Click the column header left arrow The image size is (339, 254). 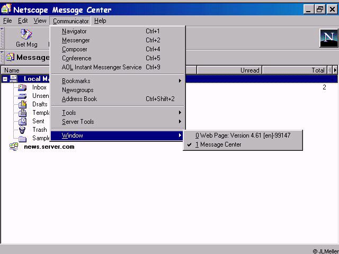tap(329, 70)
